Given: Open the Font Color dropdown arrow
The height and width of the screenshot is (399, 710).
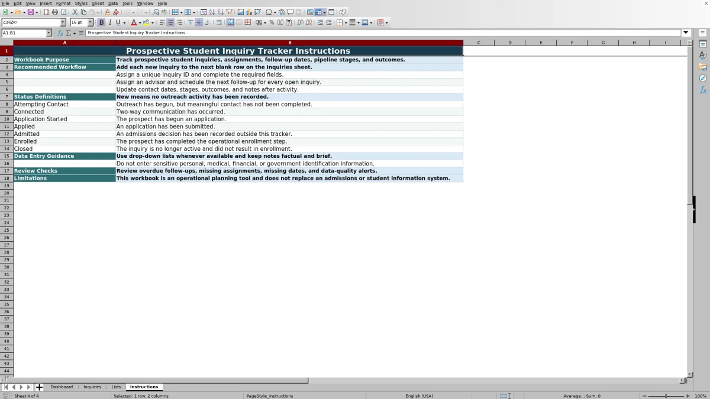Looking at the screenshot, I should point(140,22).
